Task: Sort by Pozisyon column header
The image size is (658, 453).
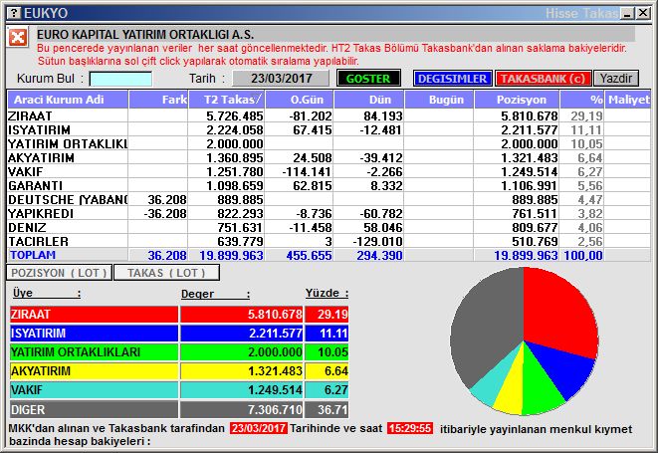Action: click(517, 100)
